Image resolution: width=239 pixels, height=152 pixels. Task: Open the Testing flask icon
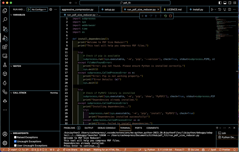pos(5,65)
